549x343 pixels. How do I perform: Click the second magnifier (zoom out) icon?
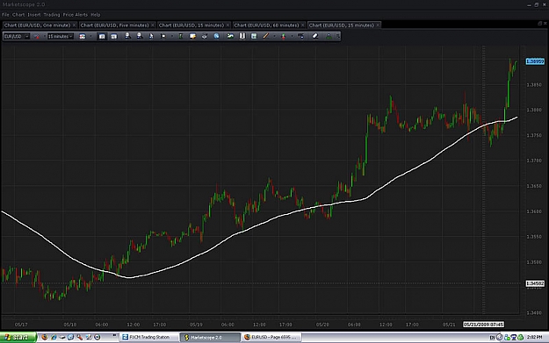pos(140,36)
